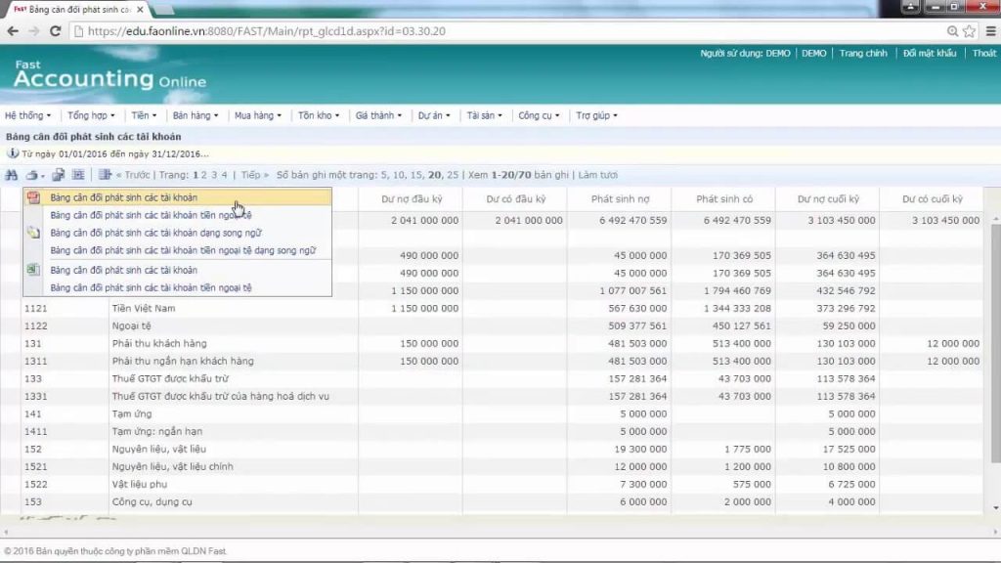
Task: Click horizontal scrollbar right arrow
Action: tap(995, 532)
